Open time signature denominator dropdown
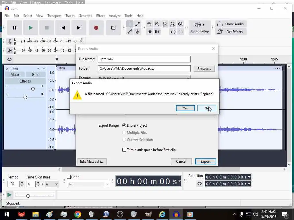The width and height of the screenshot is (294, 220). coord(52,184)
